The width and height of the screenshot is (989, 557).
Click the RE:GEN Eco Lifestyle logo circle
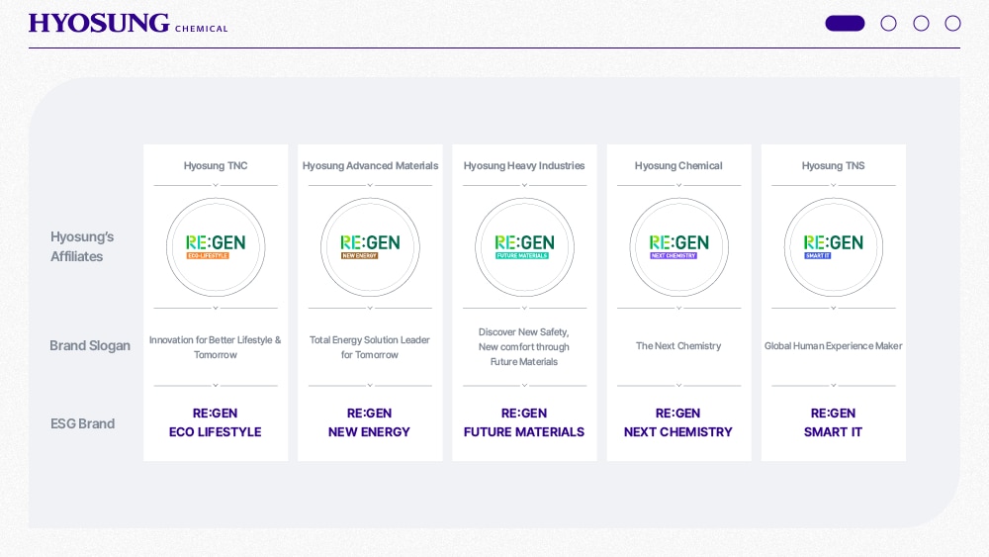pyautogui.click(x=216, y=247)
